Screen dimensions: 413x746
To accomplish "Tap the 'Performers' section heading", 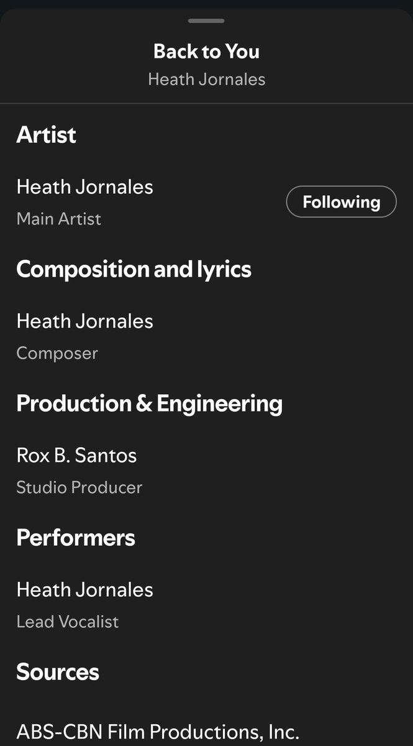I will pos(75,538).
